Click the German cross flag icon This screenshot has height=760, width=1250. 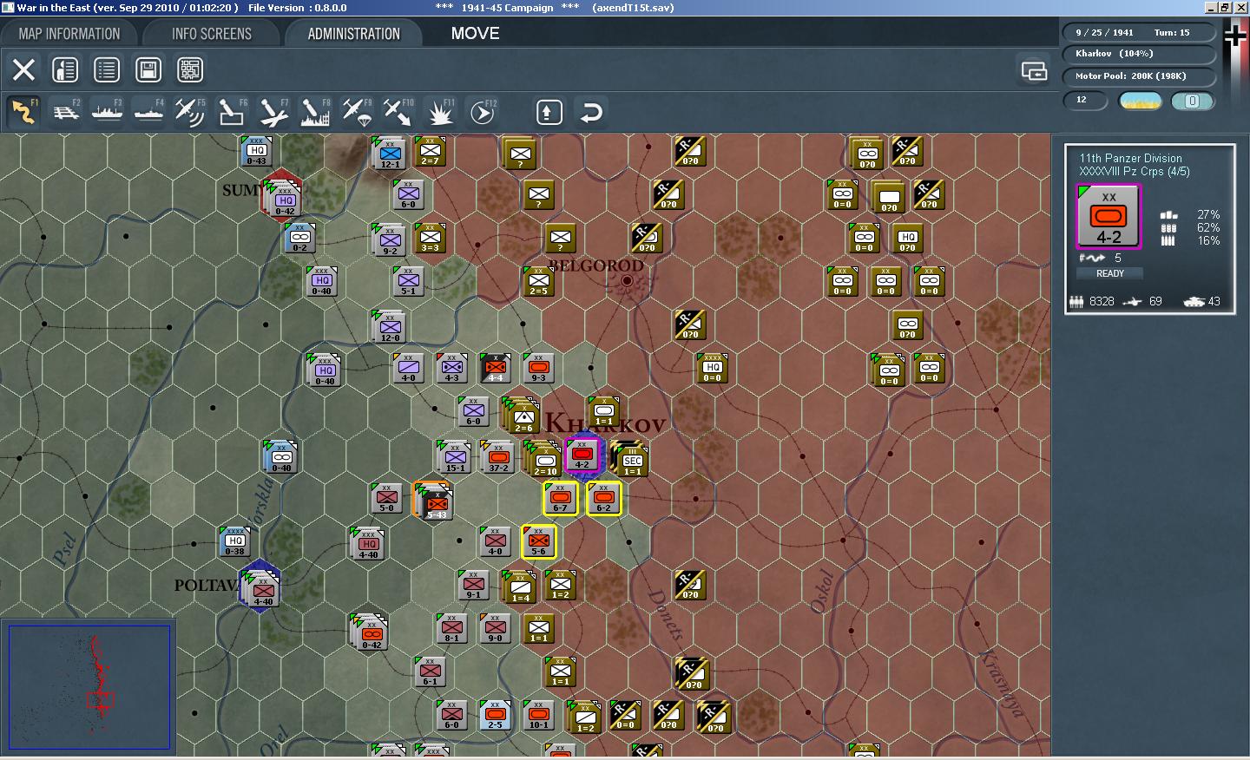pos(1235,35)
